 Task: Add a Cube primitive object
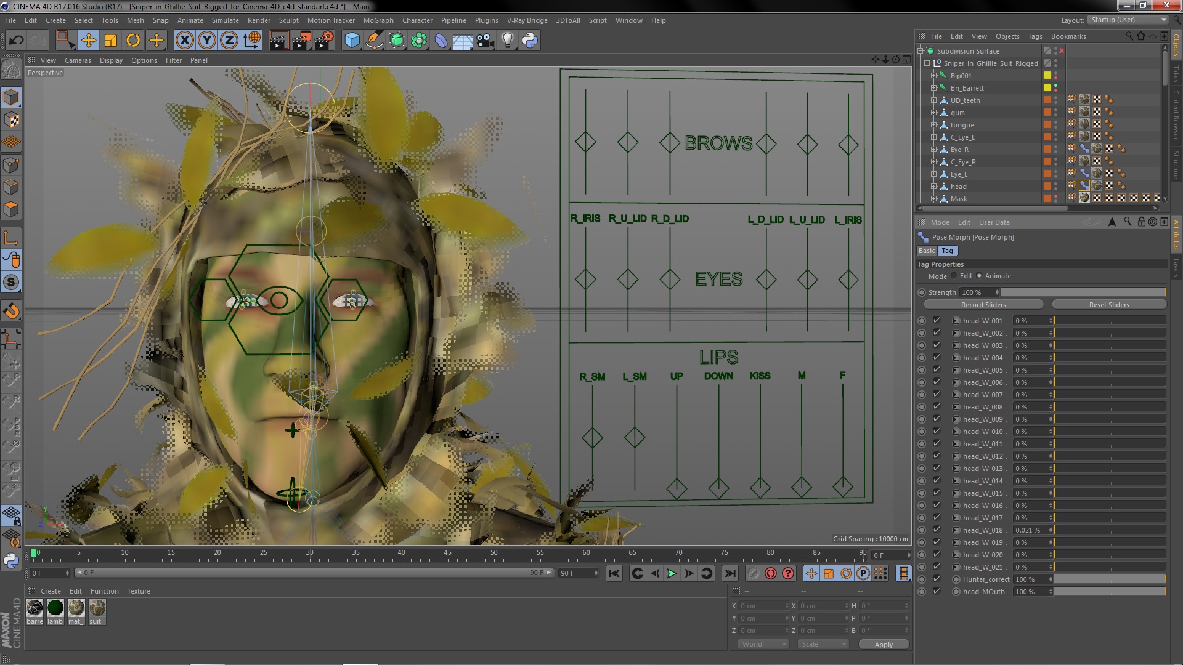point(352,41)
